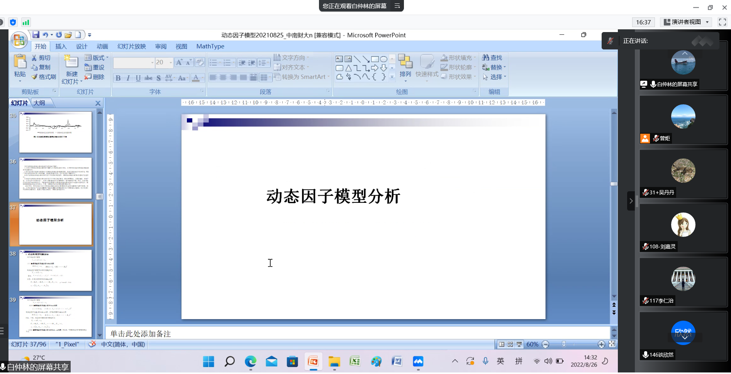This screenshot has width=731, height=374.
Task: Open the font size dropdown
Action: 171,62
